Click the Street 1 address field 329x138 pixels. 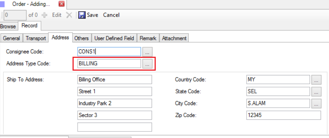115,92
